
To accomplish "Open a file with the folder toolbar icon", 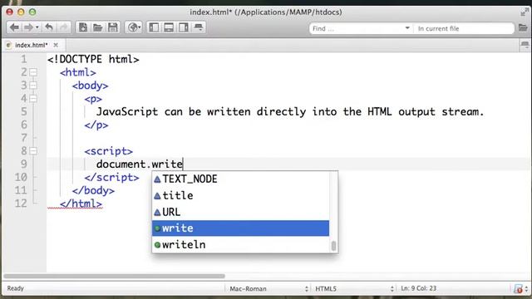I will tap(98, 27).
